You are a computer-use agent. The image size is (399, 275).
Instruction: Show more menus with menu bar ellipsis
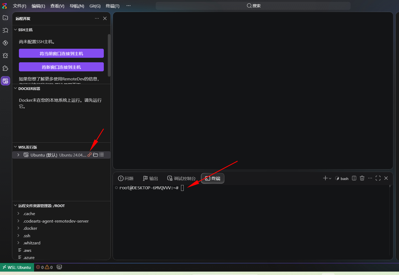pos(129,6)
